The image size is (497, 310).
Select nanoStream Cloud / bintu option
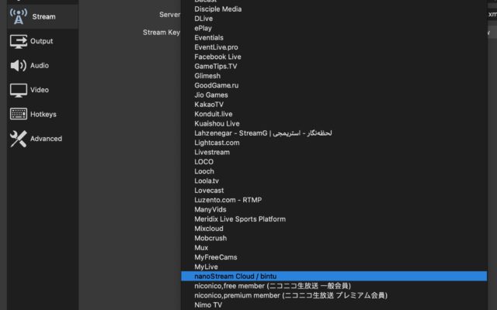pyautogui.click(x=235, y=276)
